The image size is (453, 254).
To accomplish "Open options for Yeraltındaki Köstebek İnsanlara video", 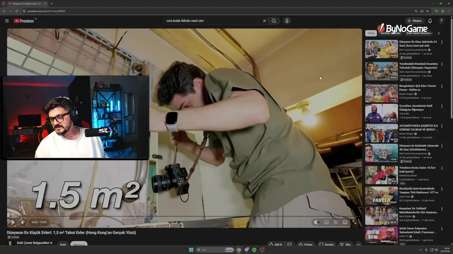I will tap(442, 64).
